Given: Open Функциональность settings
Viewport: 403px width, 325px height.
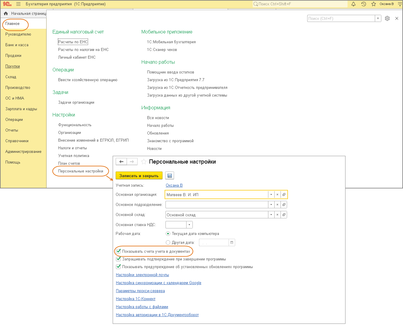Looking at the screenshot, I should pos(75,125).
